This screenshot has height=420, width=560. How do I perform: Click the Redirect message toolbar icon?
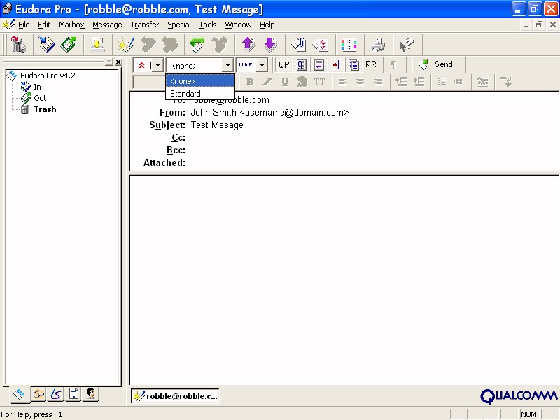click(x=219, y=45)
